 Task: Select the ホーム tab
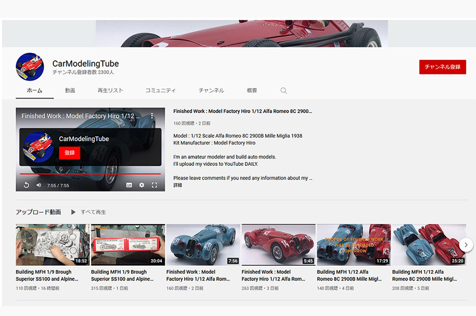pos(34,90)
